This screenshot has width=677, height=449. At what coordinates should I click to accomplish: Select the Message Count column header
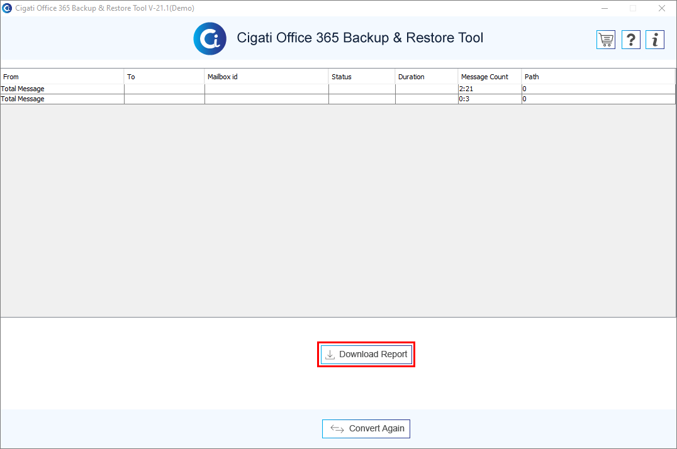tap(490, 77)
